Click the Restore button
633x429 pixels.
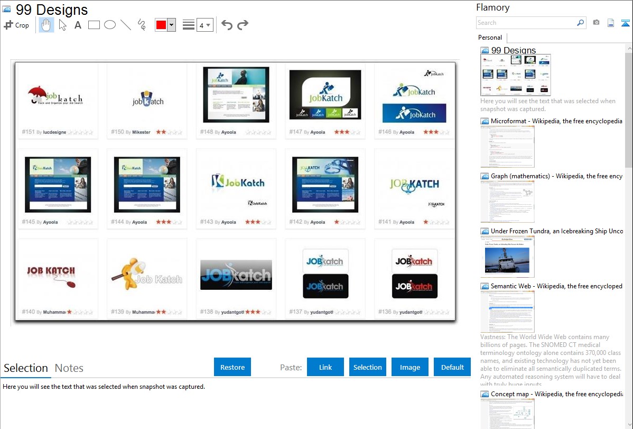point(232,367)
